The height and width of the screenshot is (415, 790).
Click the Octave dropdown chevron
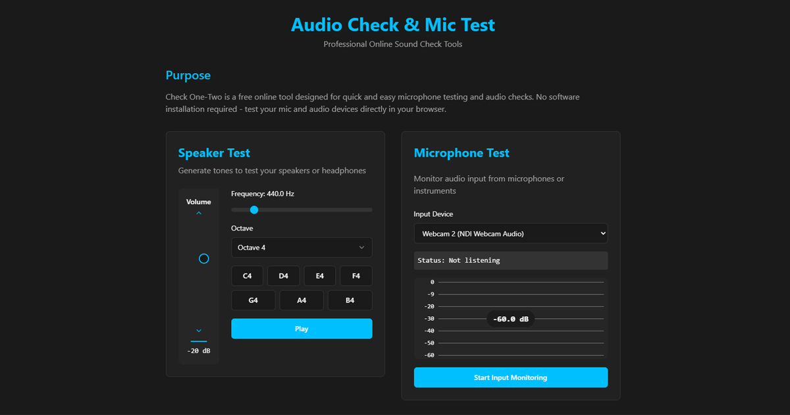pos(362,247)
